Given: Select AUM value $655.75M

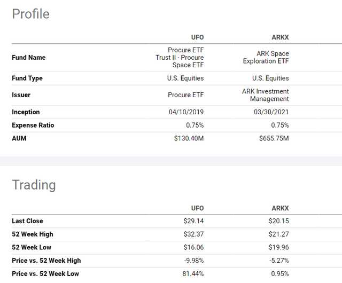Looking at the screenshot, I should click(x=274, y=138).
